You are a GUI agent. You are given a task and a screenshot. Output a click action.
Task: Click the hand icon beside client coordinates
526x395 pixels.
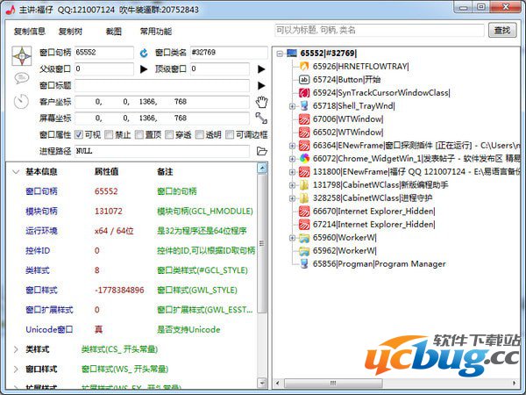click(261, 102)
